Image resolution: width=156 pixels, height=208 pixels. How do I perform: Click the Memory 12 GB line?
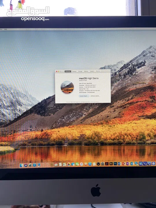coord(87,87)
